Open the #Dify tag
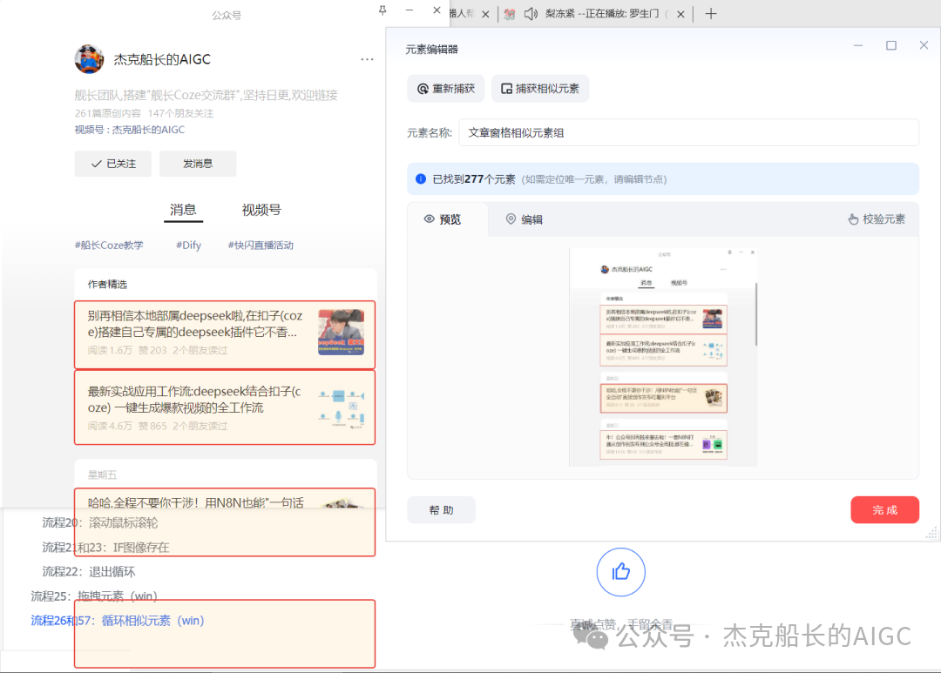941x673 pixels. pyautogui.click(x=188, y=246)
